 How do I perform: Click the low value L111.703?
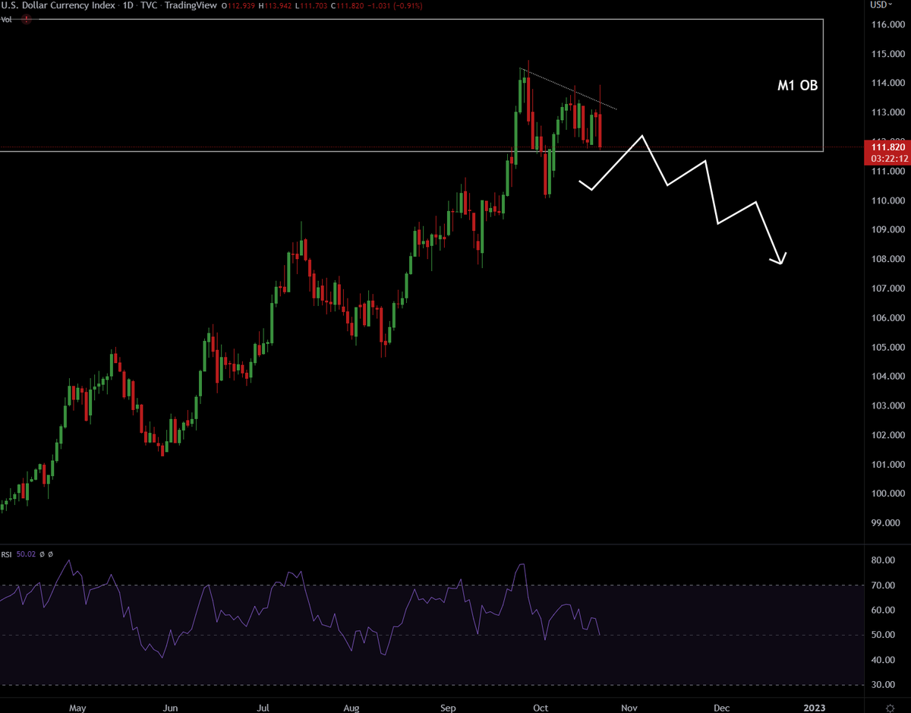click(x=312, y=6)
